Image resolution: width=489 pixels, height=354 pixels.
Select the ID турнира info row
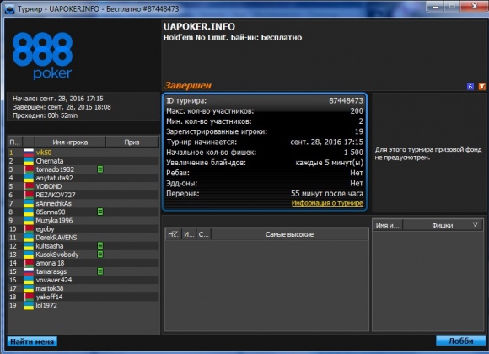tap(265, 100)
